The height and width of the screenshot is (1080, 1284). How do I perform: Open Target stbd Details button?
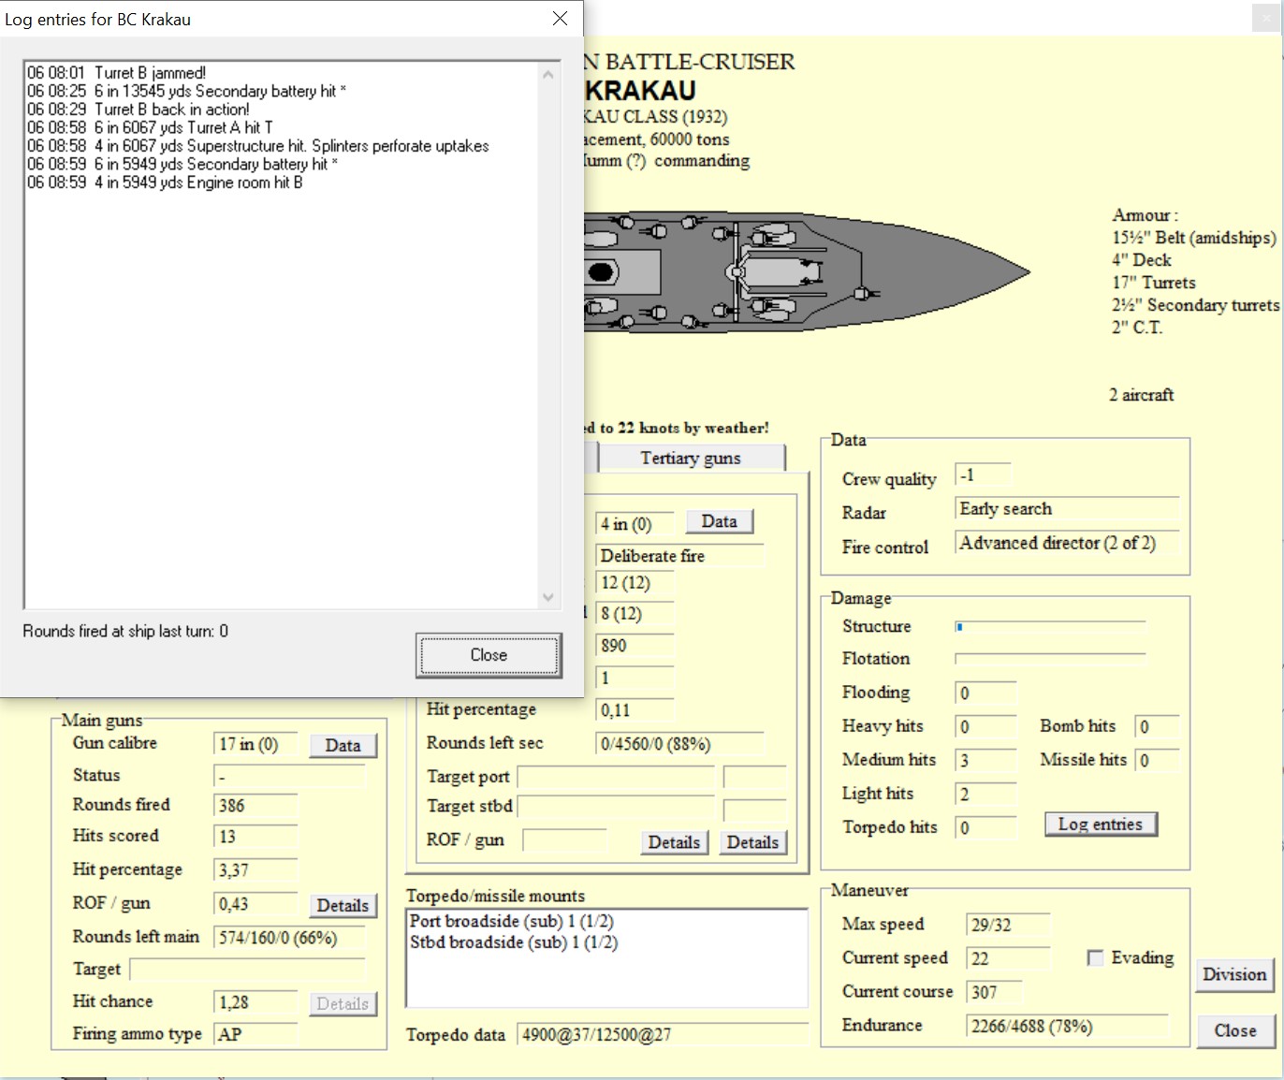click(752, 842)
